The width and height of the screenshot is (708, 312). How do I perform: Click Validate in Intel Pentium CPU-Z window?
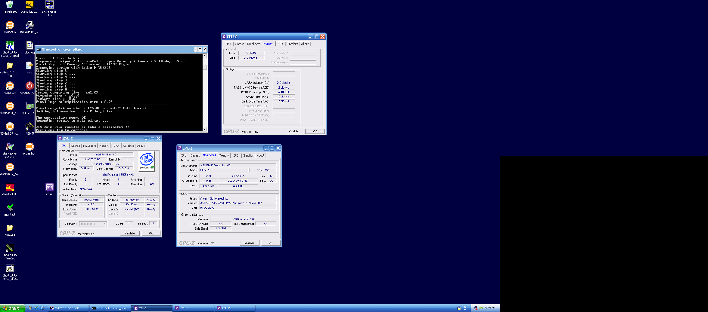coord(130,233)
